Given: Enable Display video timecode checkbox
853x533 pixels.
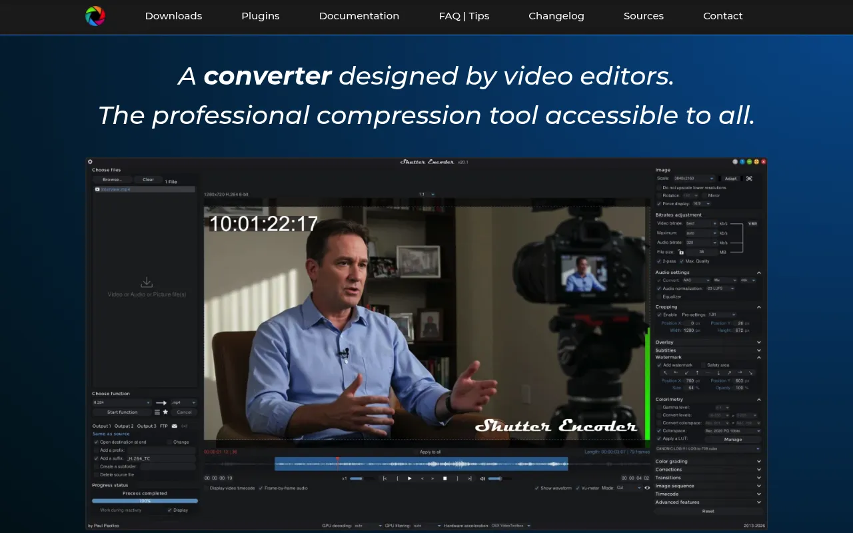Looking at the screenshot, I should point(207,488).
